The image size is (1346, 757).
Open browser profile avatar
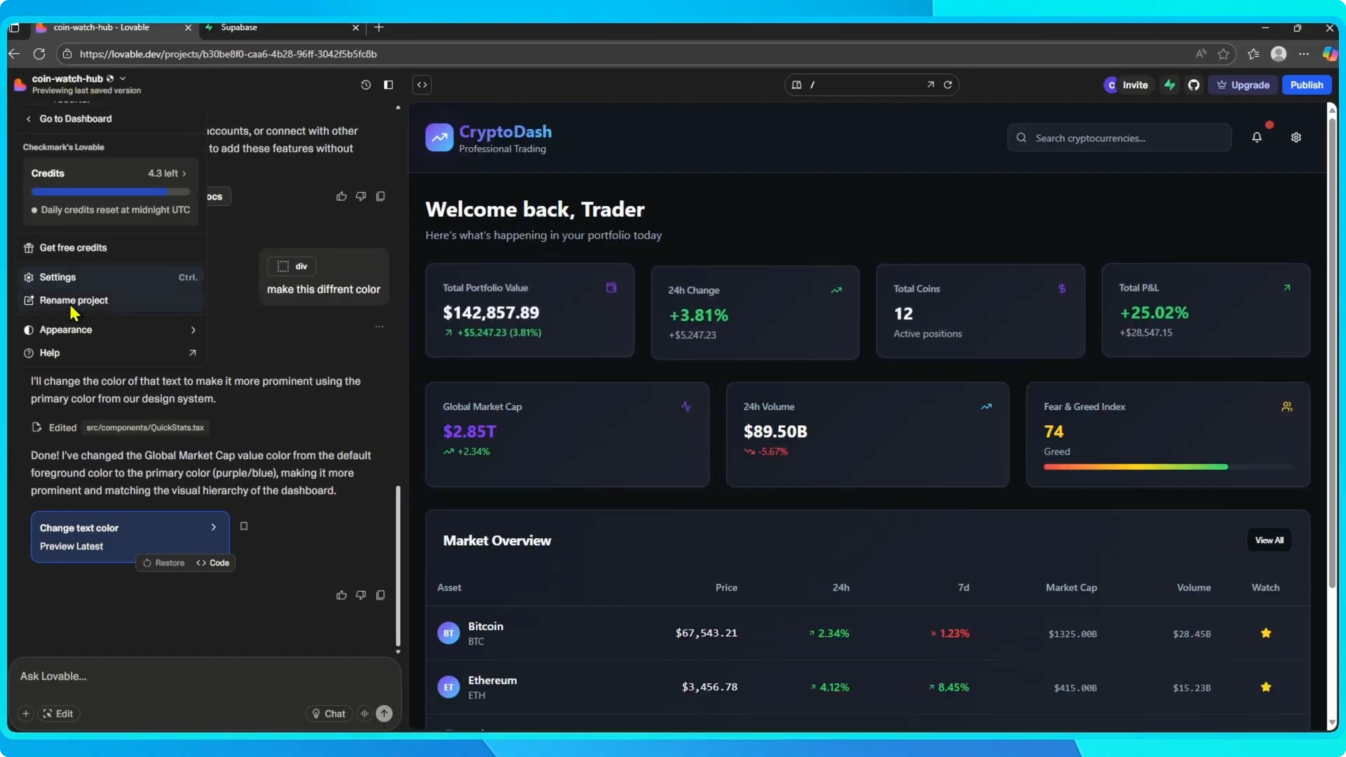1279,54
